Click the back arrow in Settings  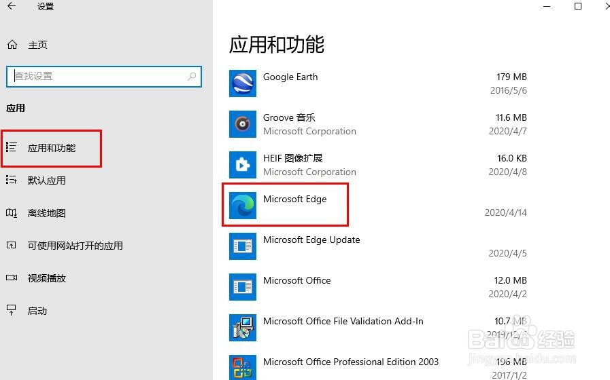click(12, 6)
